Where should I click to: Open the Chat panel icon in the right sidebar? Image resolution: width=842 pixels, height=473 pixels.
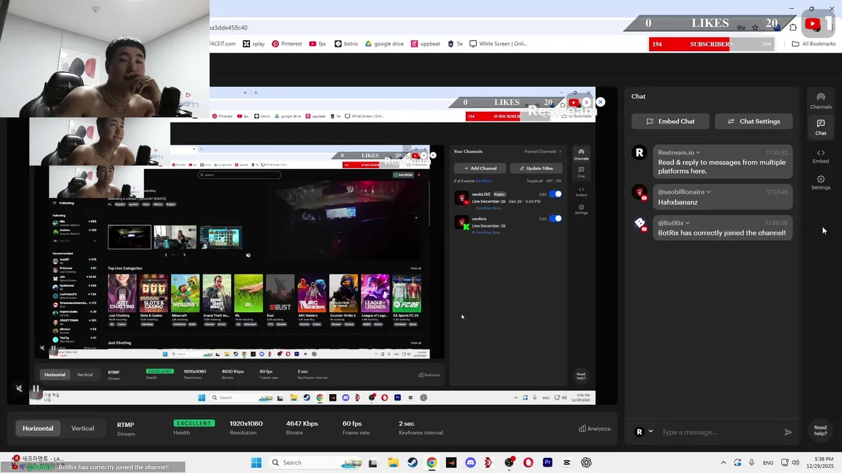[x=820, y=127]
